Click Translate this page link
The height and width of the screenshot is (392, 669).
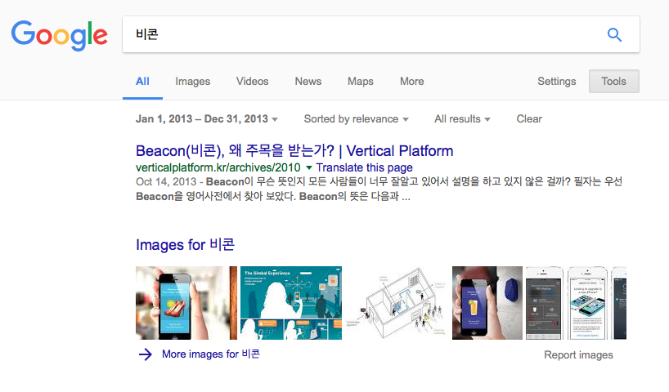pos(365,167)
